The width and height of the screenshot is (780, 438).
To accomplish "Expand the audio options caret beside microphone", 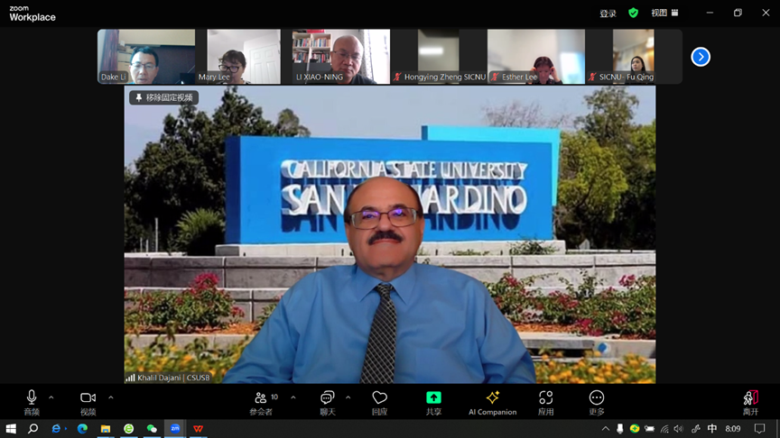I will pyautogui.click(x=51, y=397).
